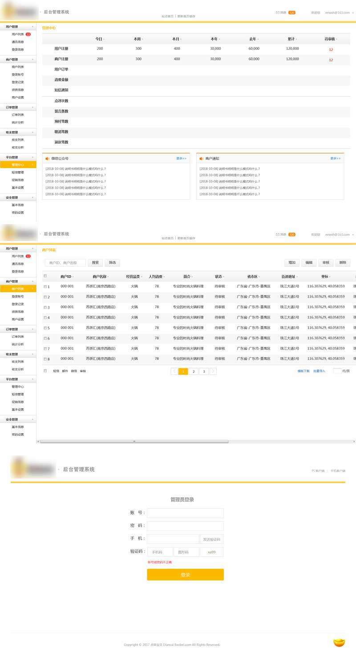
Task: Click red 12 badge in 用户注册 row
Action: pyautogui.click(x=331, y=49)
